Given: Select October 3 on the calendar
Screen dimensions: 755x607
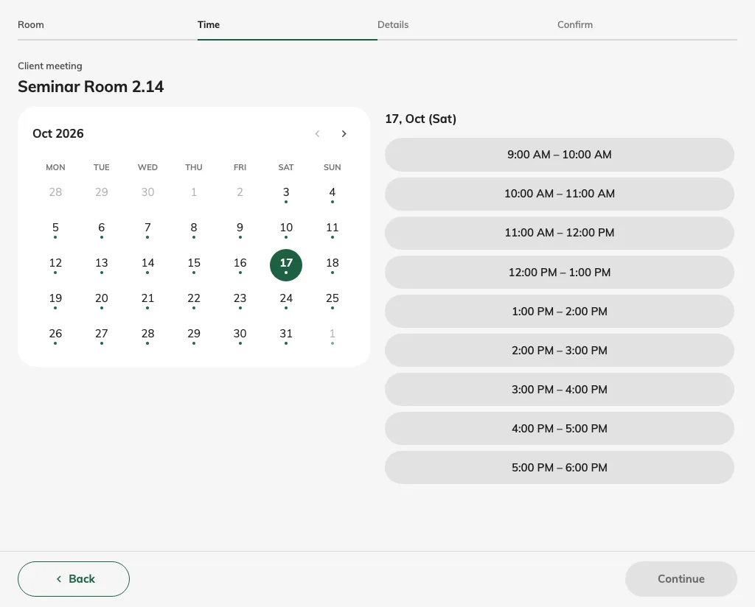Looking at the screenshot, I should click(x=286, y=194).
